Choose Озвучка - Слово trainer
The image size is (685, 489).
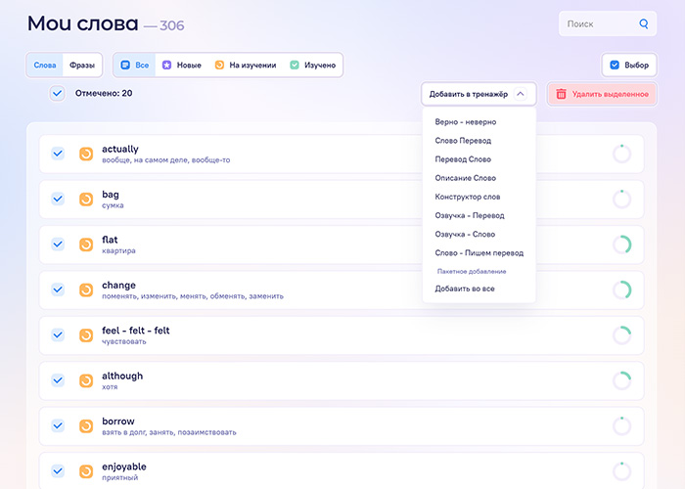pyautogui.click(x=465, y=235)
